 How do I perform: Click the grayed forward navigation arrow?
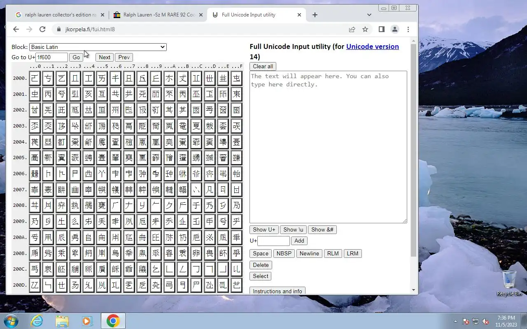pyautogui.click(x=29, y=29)
